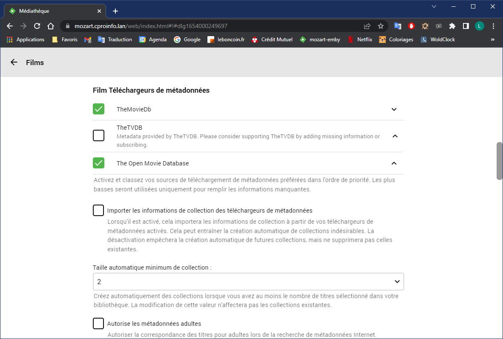The height and width of the screenshot is (339, 503).
Task: Open the leboncoin.fr bookmark
Action: [x=226, y=40]
